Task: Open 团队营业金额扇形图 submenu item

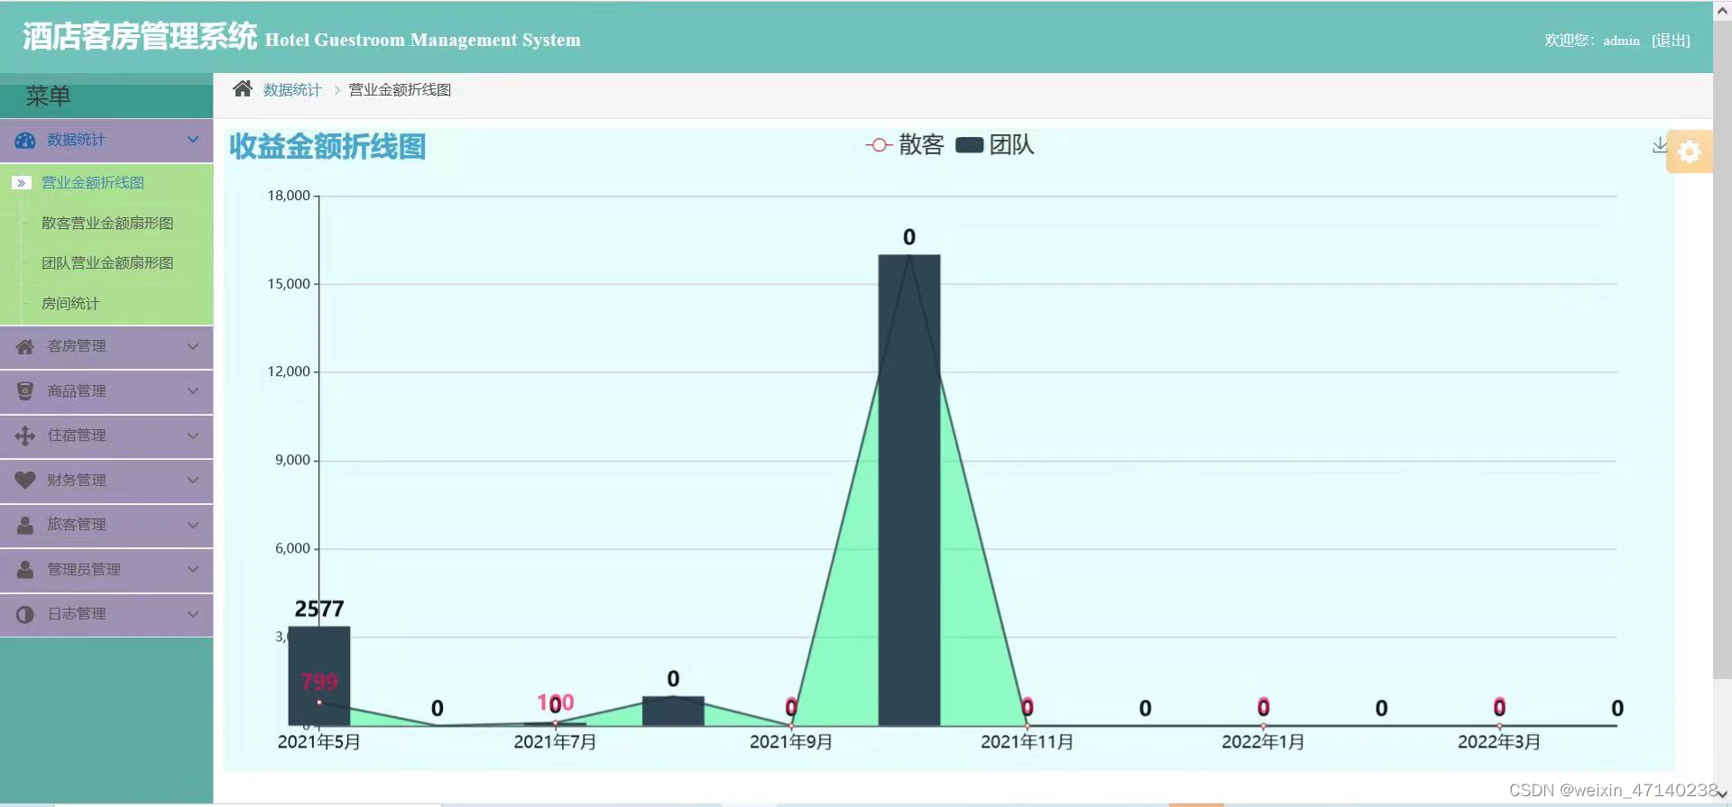Action: pos(107,263)
